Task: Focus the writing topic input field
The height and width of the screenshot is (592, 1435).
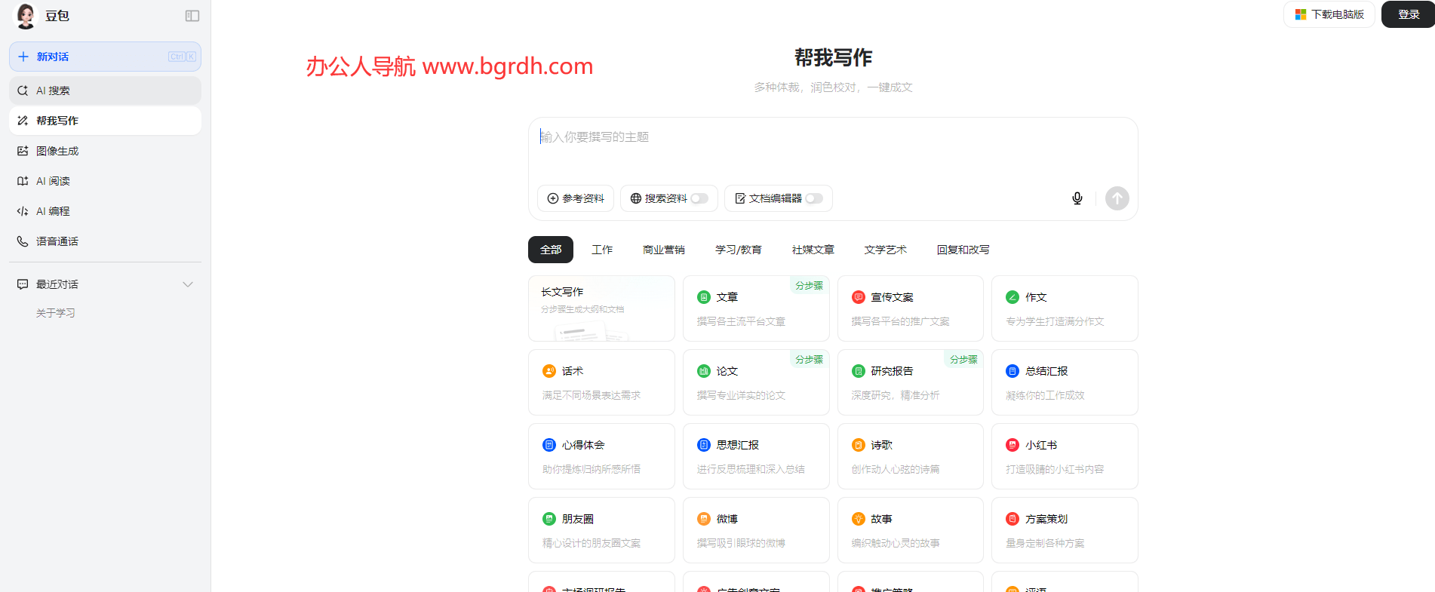Action: point(833,137)
